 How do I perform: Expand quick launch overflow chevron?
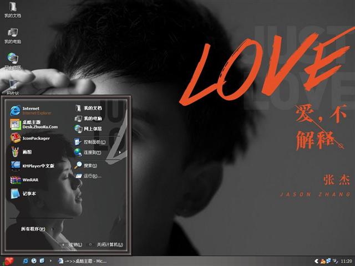pyautogui.click(x=50, y=261)
